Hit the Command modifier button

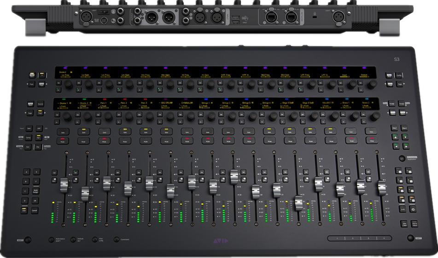(117, 239)
